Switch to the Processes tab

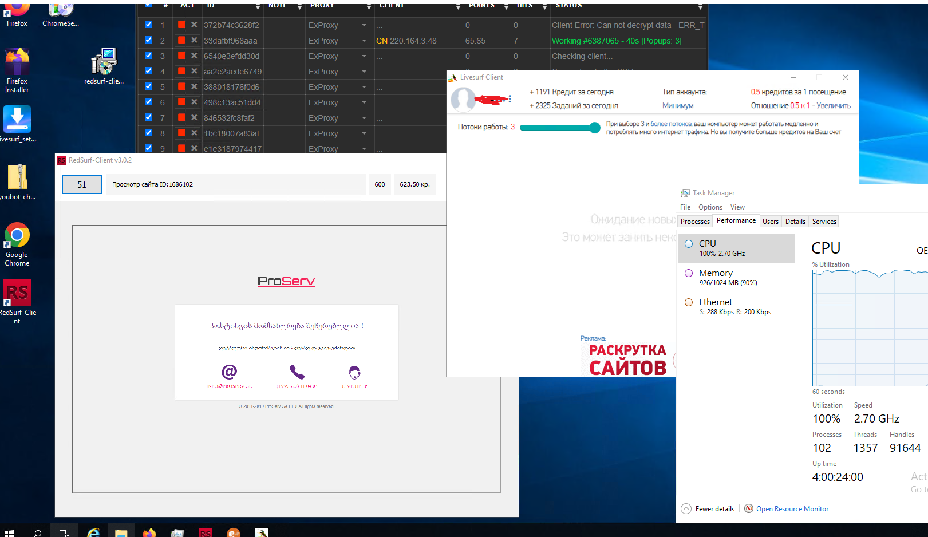coord(695,222)
